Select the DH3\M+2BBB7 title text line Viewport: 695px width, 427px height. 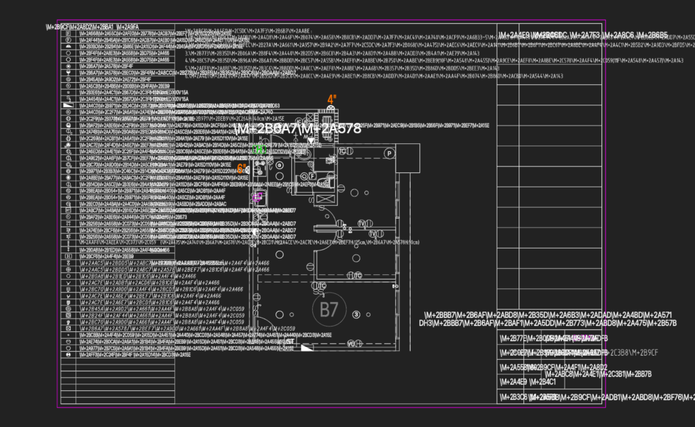coord(548,323)
